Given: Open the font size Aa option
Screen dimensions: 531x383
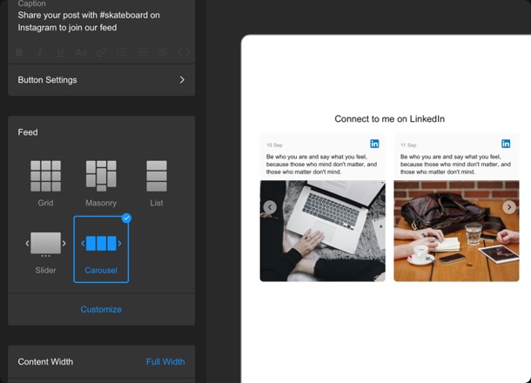Looking at the screenshot, I should (x=81, y=52).
